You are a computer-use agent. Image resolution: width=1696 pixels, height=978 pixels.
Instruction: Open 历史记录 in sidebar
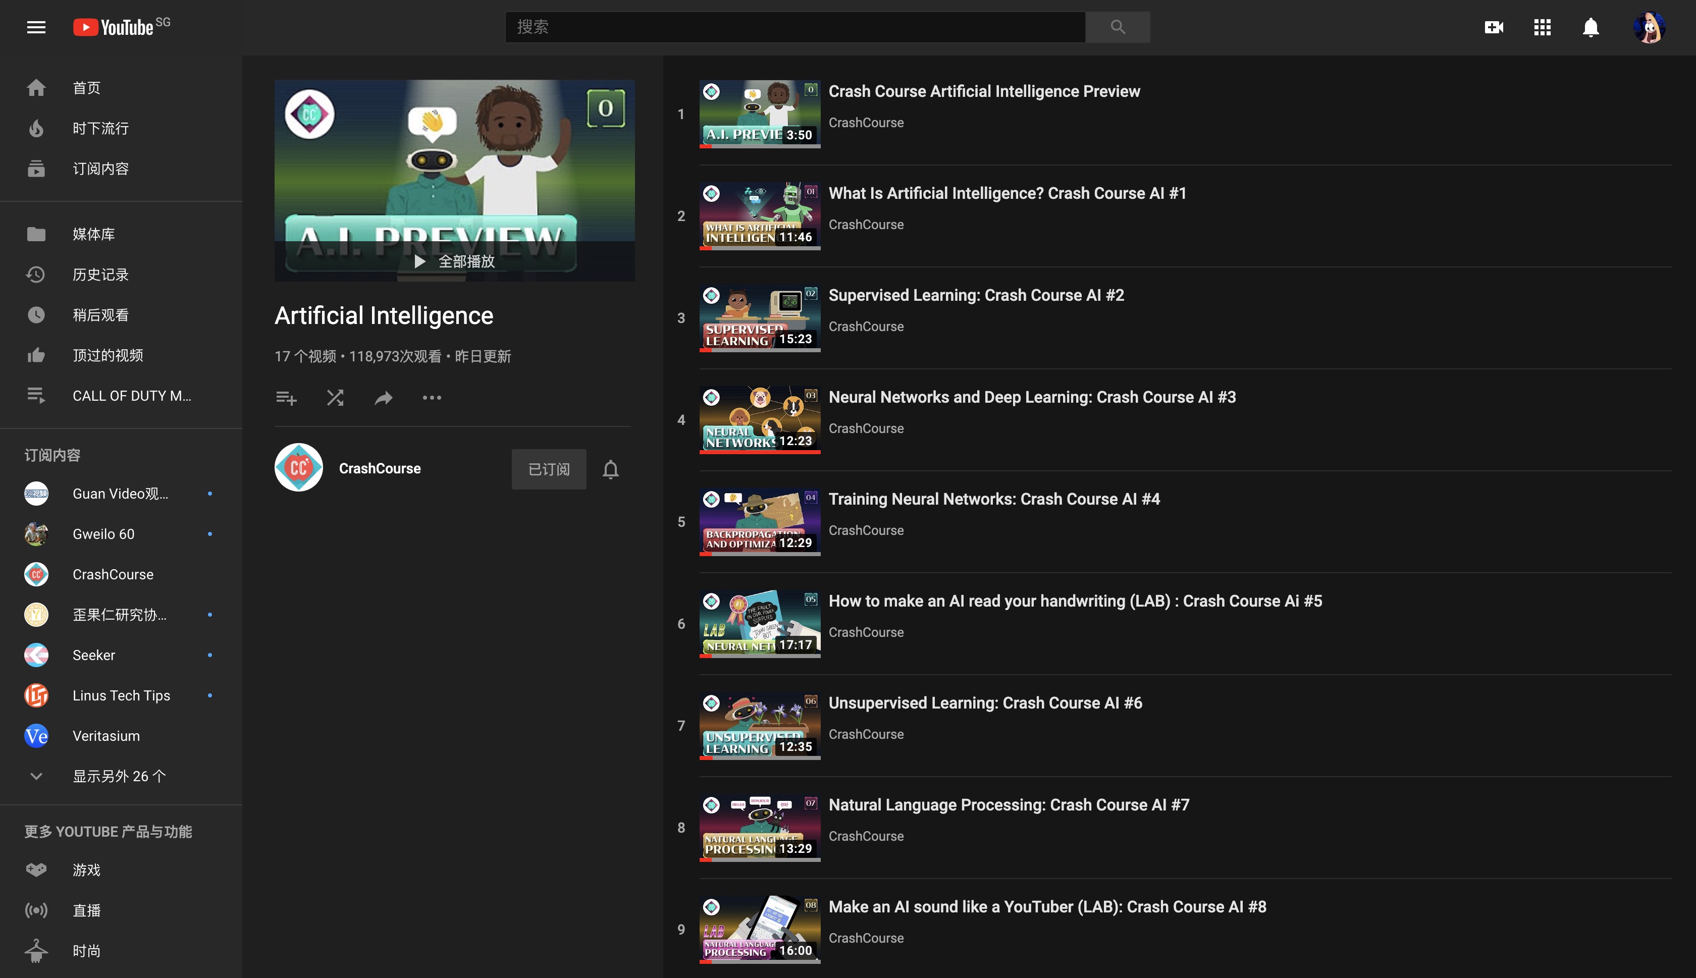pos(100,275)
